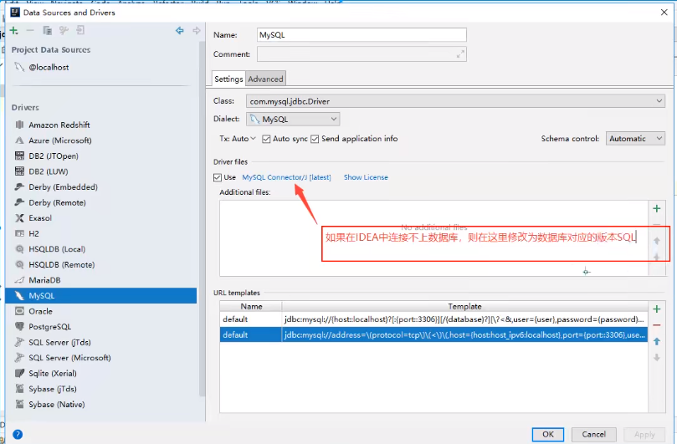The image size is (677, 444).
Task: Add a URL template with green plus
Action: [657, 309]
